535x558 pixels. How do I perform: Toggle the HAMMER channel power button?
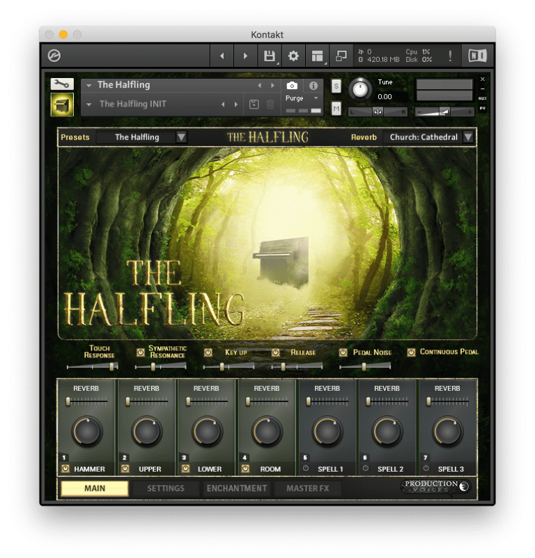65,469
